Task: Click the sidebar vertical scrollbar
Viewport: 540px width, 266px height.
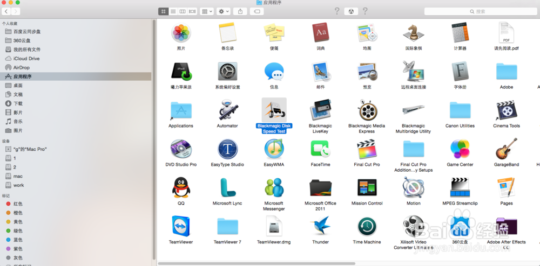Action: coord(154,140)
